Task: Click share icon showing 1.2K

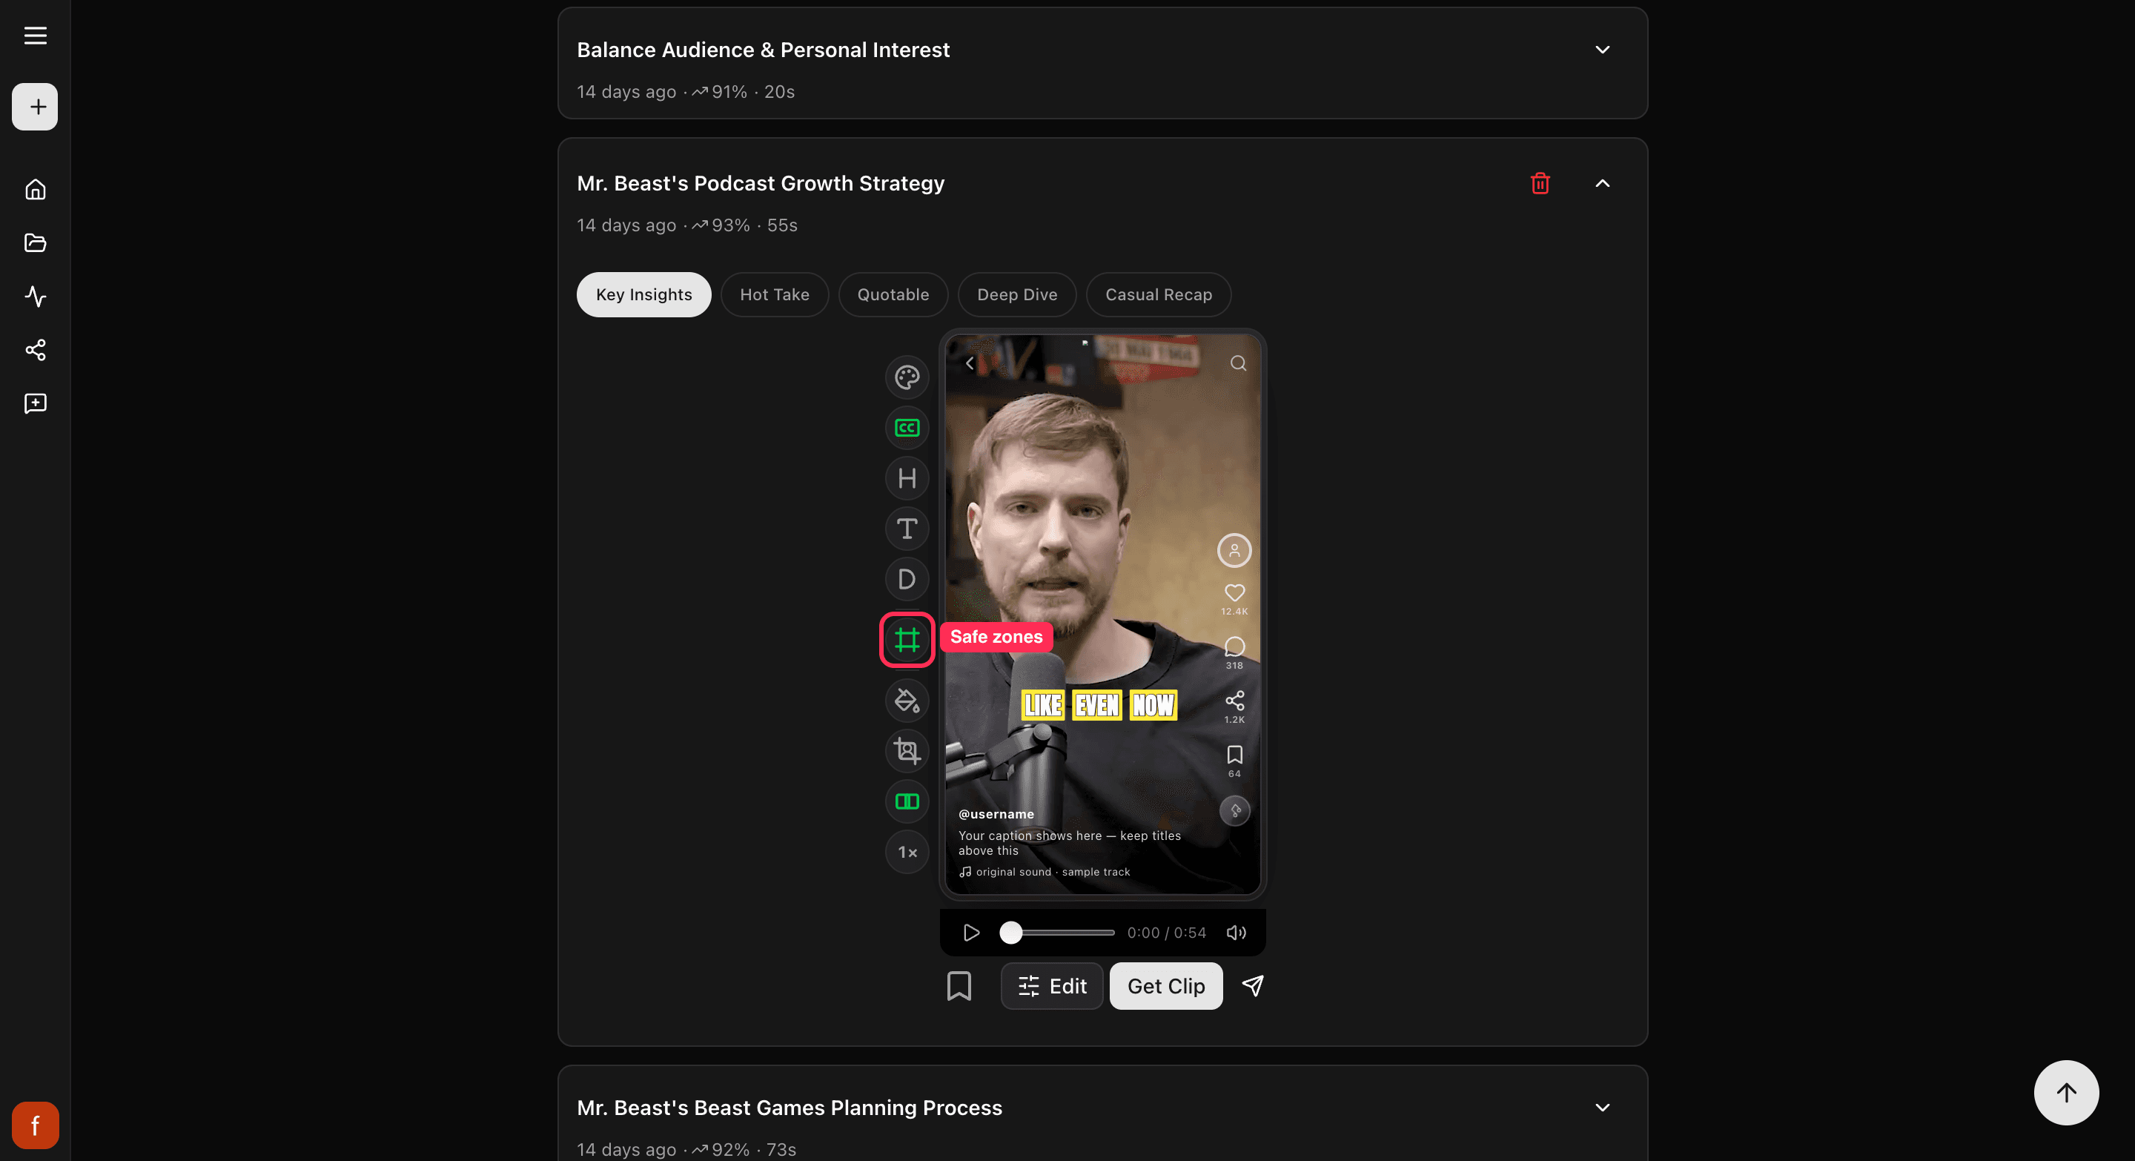Action: coord(1234,701)
